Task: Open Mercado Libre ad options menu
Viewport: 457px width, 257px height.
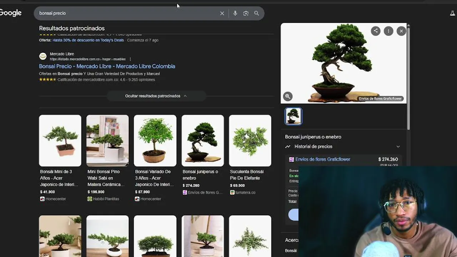Action: point(130,59)
